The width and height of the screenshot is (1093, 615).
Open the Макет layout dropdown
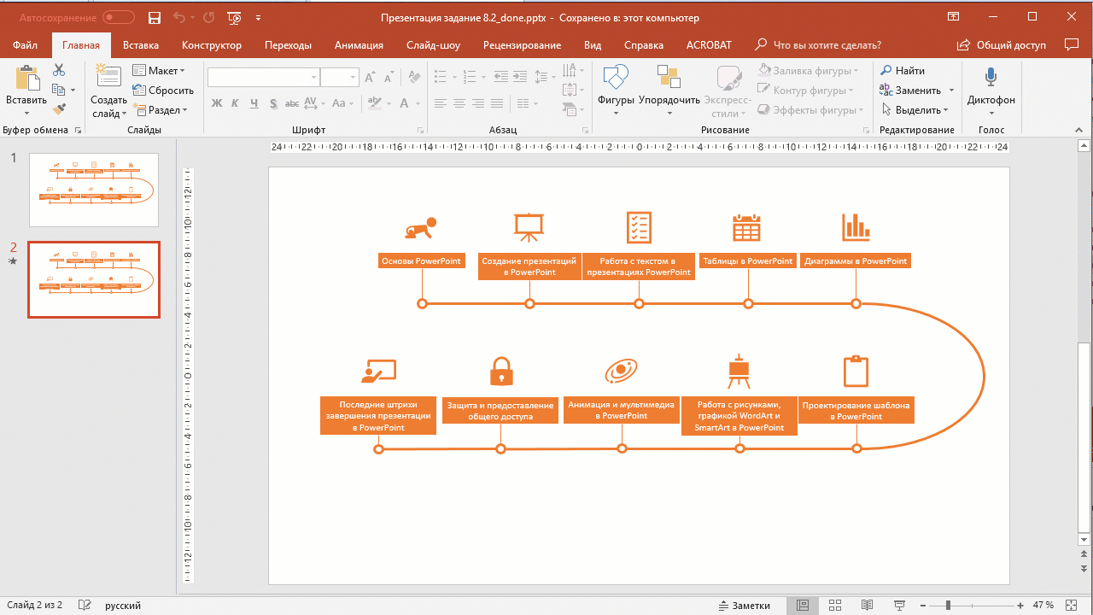161,71
